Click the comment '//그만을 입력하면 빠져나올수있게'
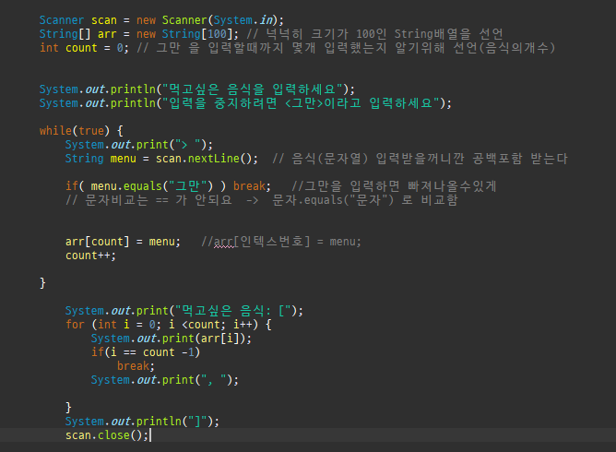 [394, 186]
